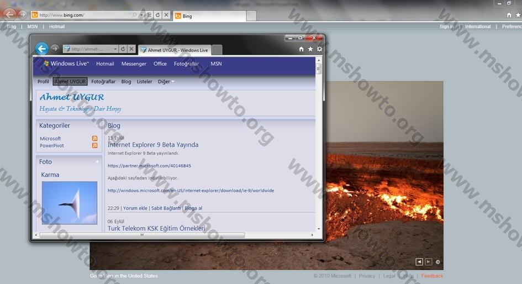Viewport: 522px width, 284px height.
Task: Open the Microsoft category
Action: (50, 139)
